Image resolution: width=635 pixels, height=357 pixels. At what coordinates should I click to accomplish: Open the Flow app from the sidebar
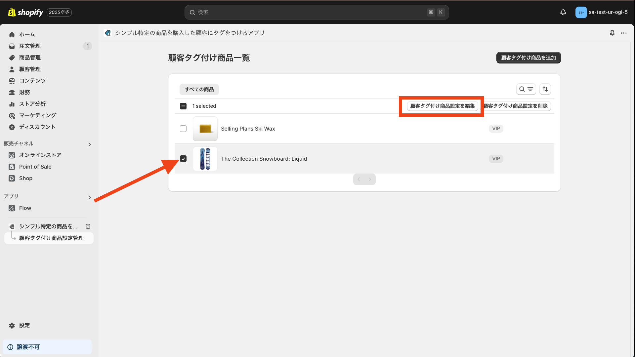click(24, 208)
